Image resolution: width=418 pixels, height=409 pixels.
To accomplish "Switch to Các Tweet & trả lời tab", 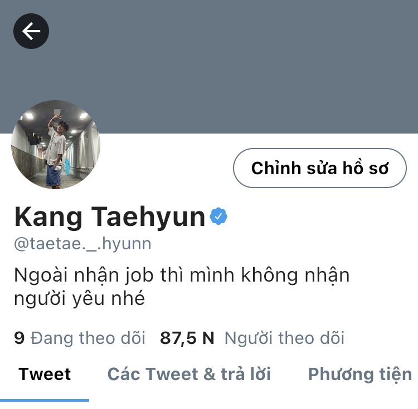I will pos(189,374).
